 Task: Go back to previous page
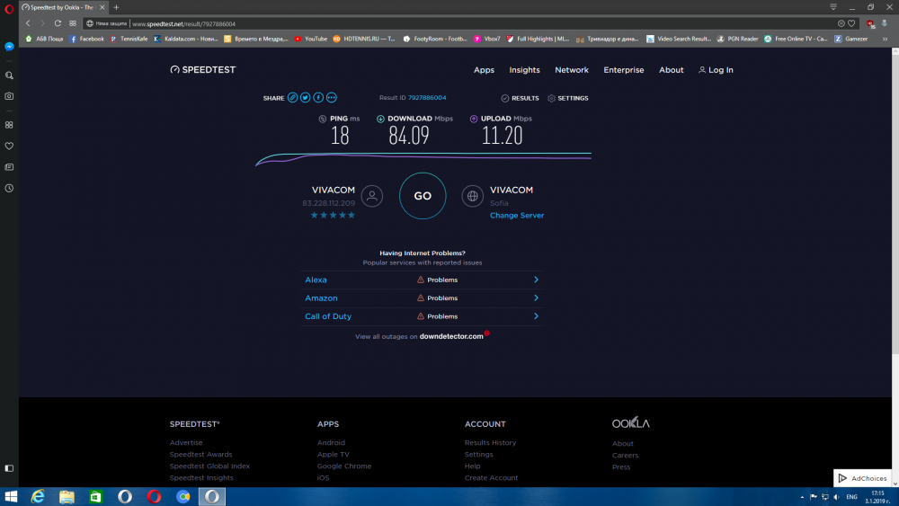coord(28,23)
